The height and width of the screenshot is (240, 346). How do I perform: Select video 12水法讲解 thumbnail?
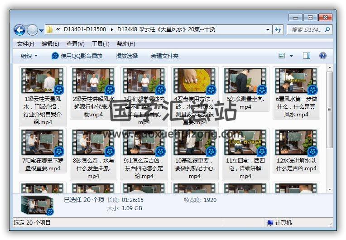click(x=296, y=142)
